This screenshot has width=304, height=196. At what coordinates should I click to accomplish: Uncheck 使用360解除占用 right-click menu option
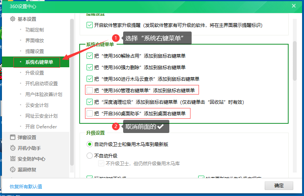90,56
